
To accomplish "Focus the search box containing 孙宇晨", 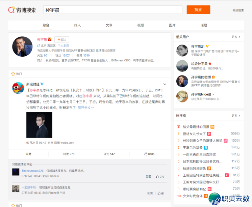I will pos(113,10).
